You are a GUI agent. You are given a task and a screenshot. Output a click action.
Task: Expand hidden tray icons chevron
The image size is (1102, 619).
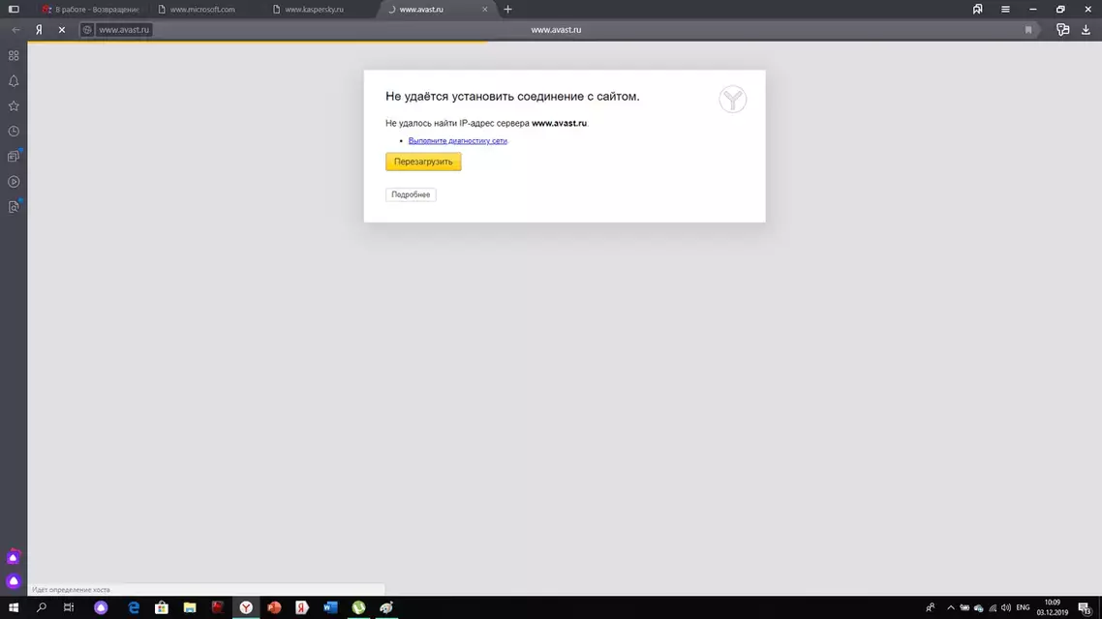pyautogui.click(x=951, y=607)
